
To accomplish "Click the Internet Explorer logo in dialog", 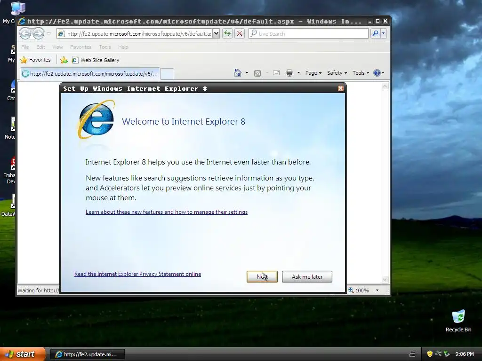I will [x=96, y=119].
